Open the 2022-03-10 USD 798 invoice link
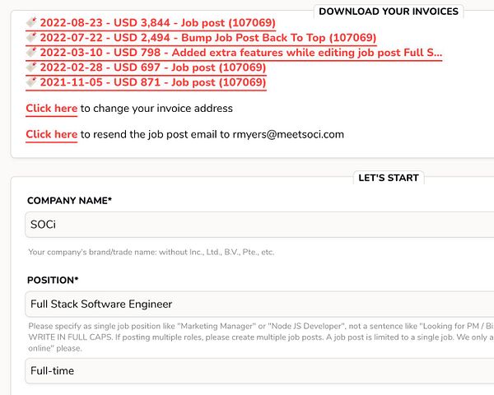 (234, 53)
